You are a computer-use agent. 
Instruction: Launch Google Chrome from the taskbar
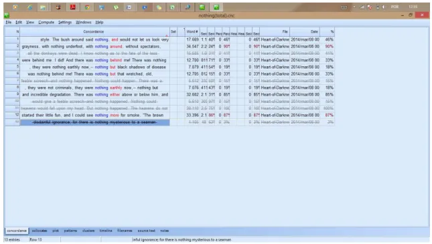click(87, 7)
